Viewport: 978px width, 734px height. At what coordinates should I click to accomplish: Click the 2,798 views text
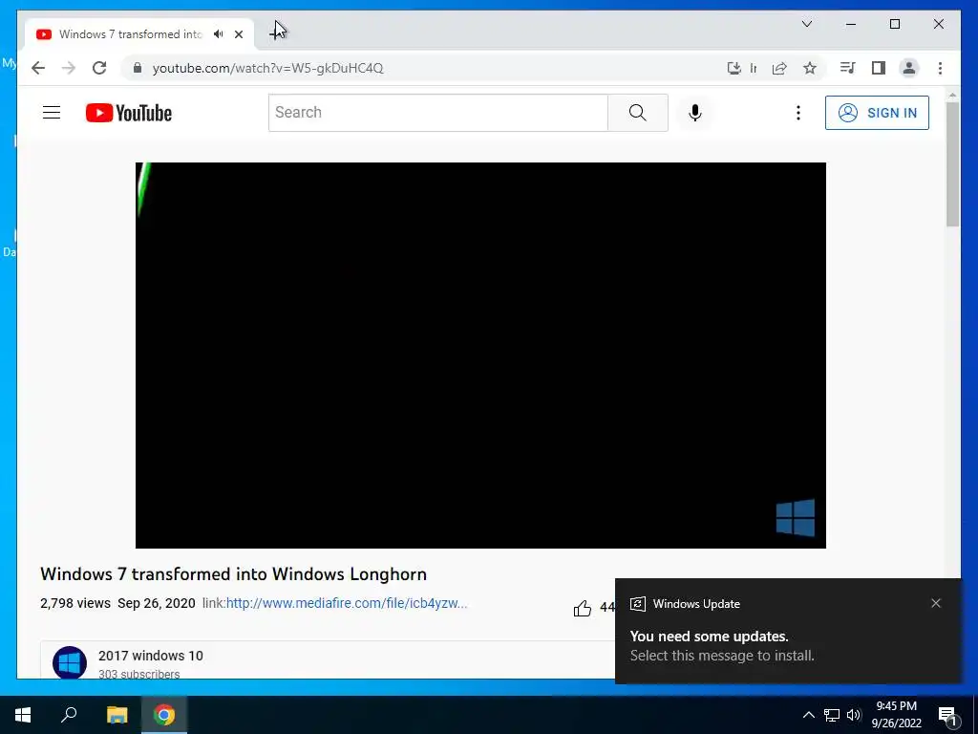(74, 604)
